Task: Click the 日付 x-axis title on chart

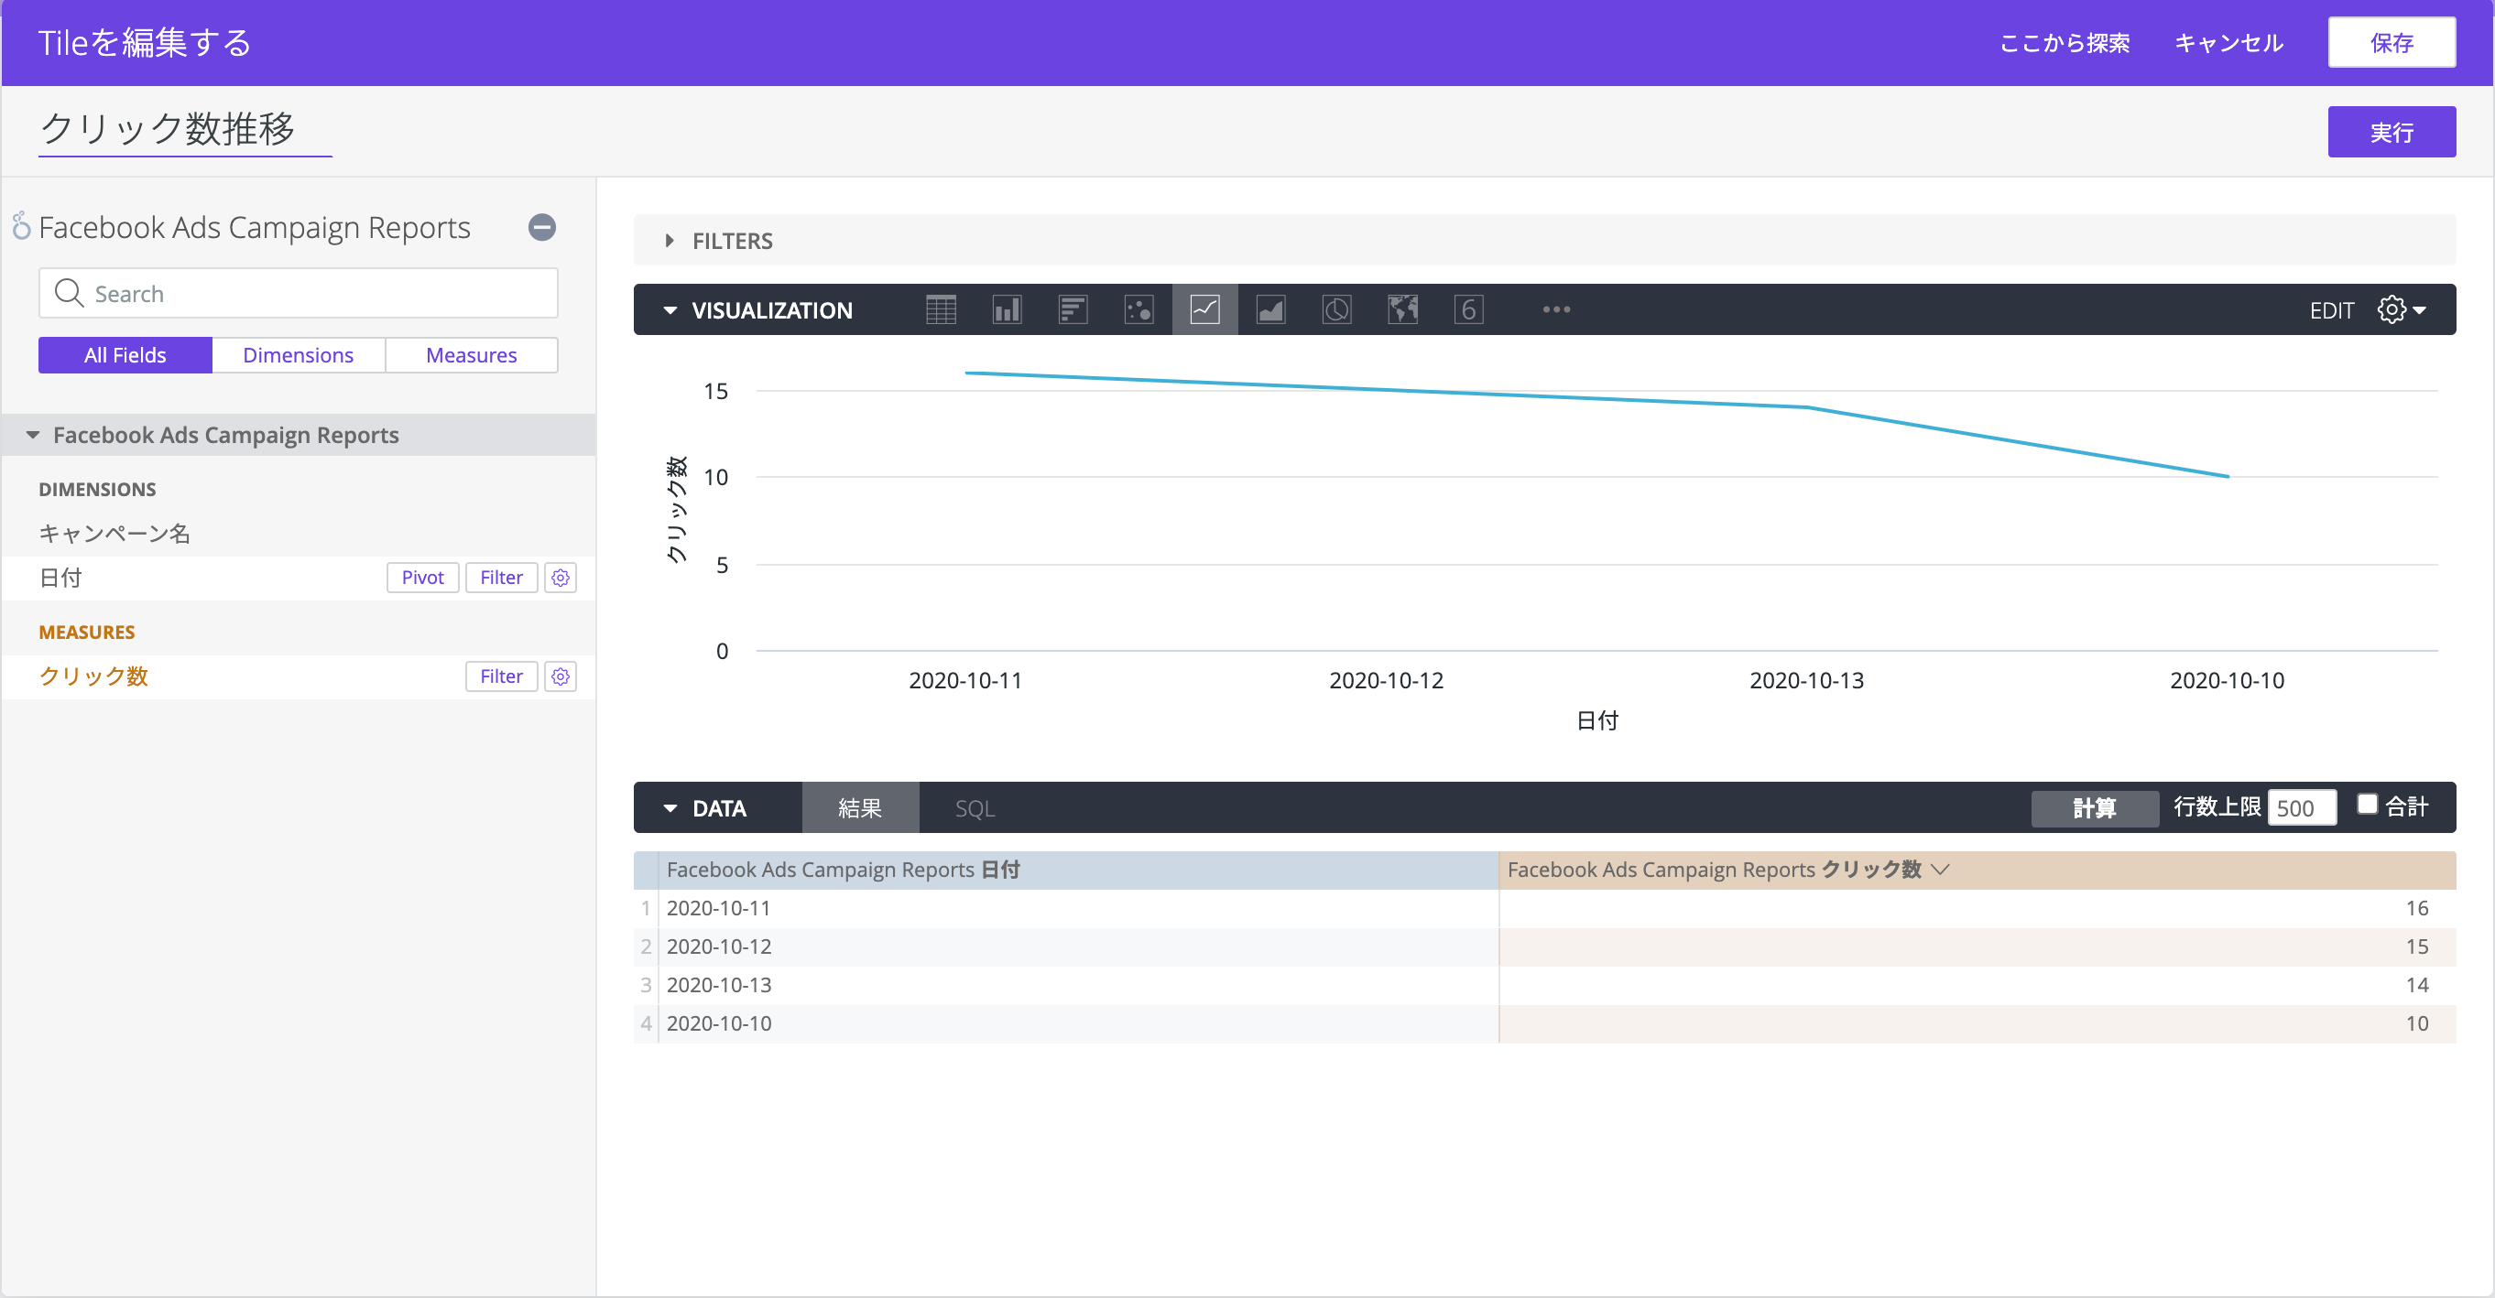Action: click(1596, 721)
